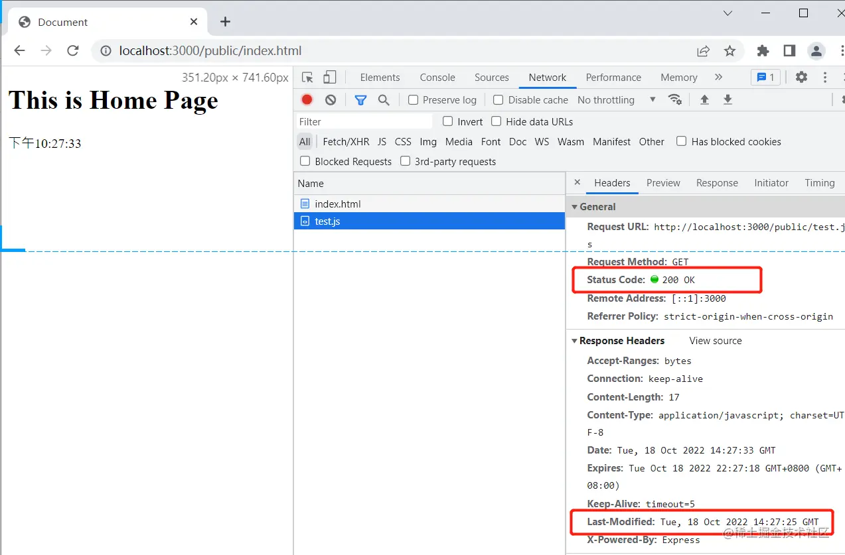Collapse the Response Headers section
The image size is (845, 555).
coord(575,341)
